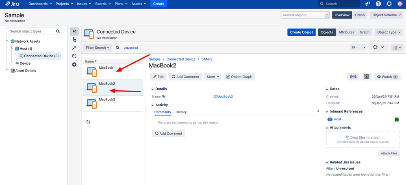Open the Assets menu
Screen dimensions: 406x185
coord(139,4)
